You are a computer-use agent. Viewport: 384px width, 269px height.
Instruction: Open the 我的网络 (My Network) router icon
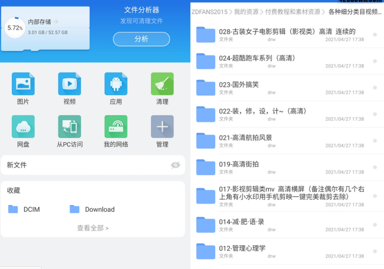(x=116, y=126)
